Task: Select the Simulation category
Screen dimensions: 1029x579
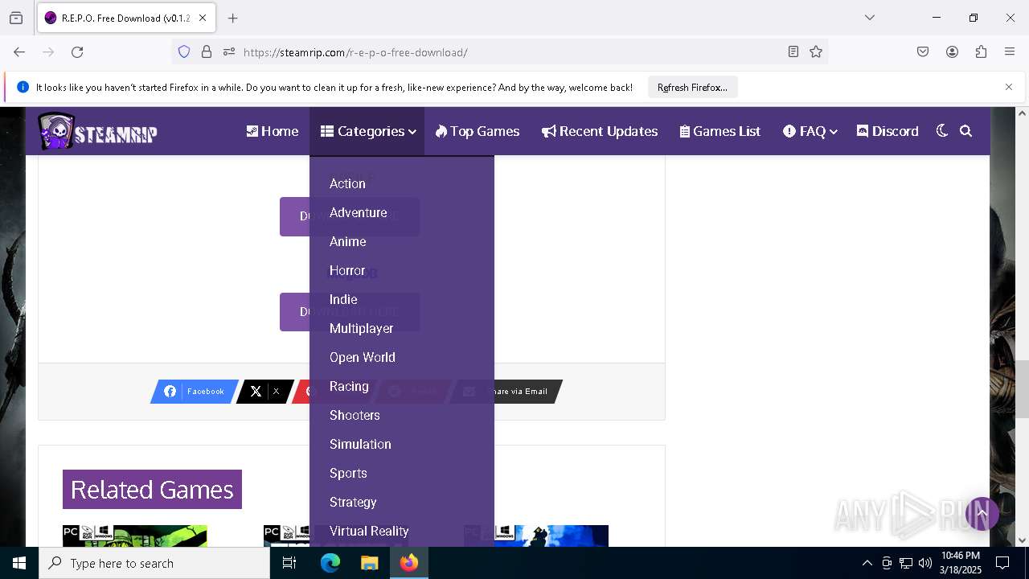Action: (360, 444)
